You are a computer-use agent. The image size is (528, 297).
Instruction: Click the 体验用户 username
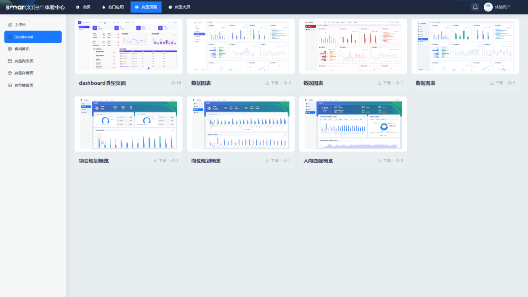503,7
